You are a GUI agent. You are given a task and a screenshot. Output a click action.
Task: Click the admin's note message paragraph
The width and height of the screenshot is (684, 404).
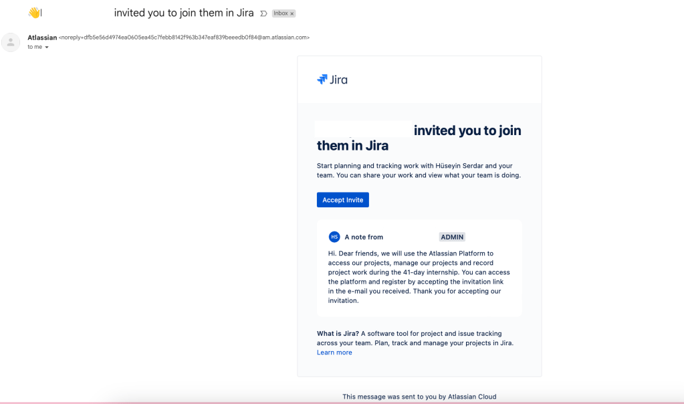419,277
